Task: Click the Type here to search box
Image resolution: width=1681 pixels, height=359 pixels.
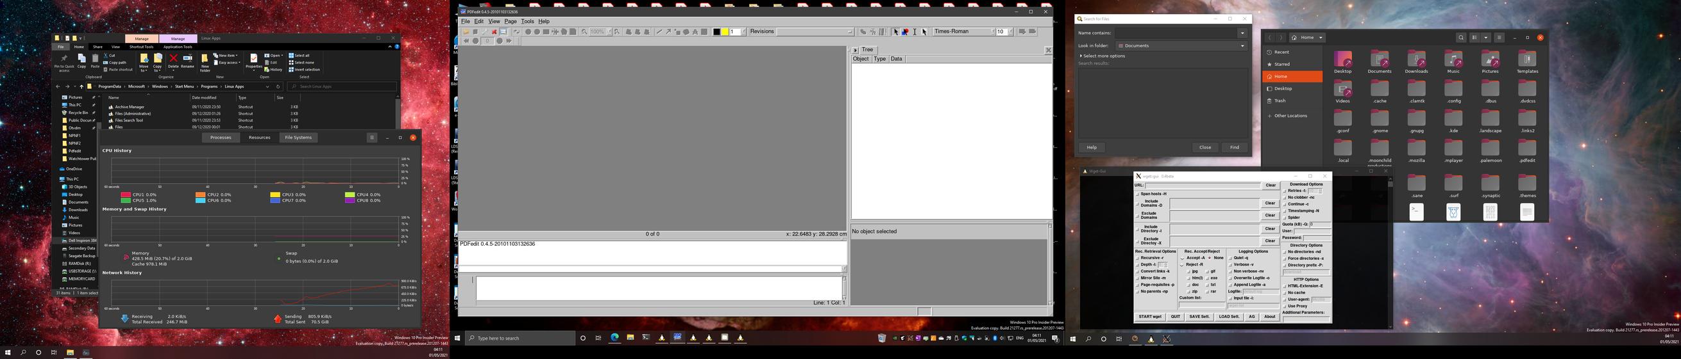Action: tap(520, 338)
